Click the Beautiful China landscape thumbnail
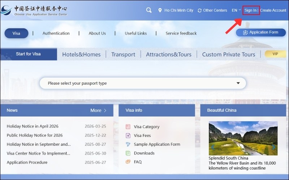Viewport: 289px width, 180px height. 243,138
